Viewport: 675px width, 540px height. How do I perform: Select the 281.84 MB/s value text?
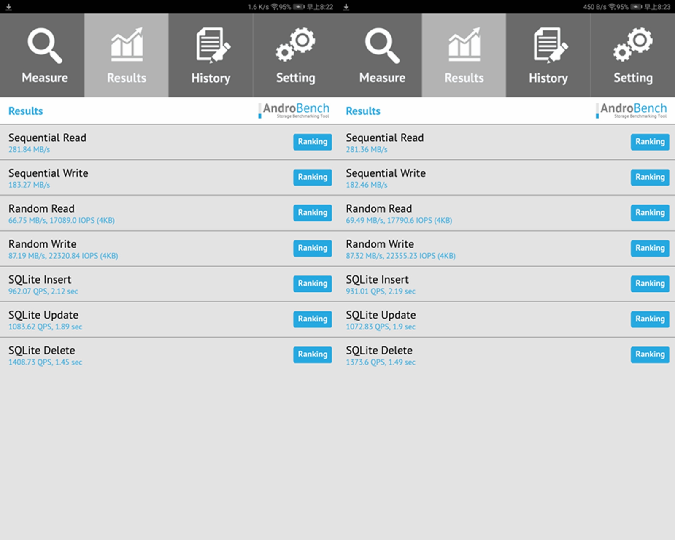(29, 149)
